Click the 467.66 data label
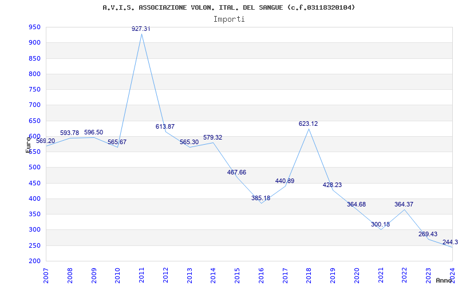The image size is (458, 286). tap(236, 172)
